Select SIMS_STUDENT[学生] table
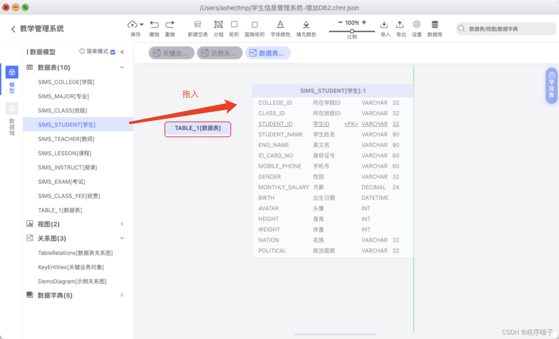Screen dimensions: 559x339 click(78, 124)
